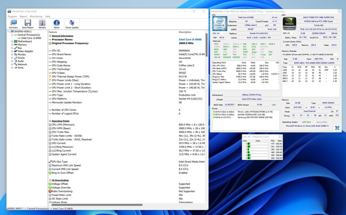Expand the Motherboard tree node
The width and height of the screenshot is (346, 215).
point(12,41)
